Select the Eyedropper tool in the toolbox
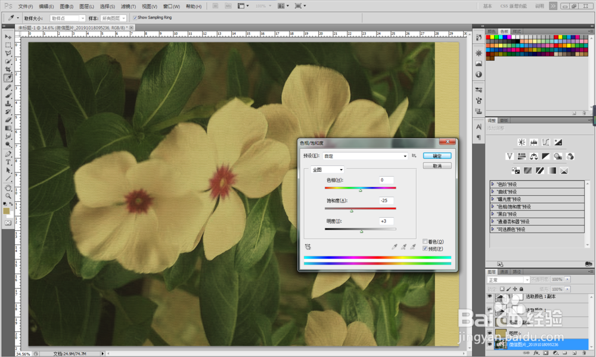This screenshot has height=357, width=596. pyautogui.click(x=8, y=78)
